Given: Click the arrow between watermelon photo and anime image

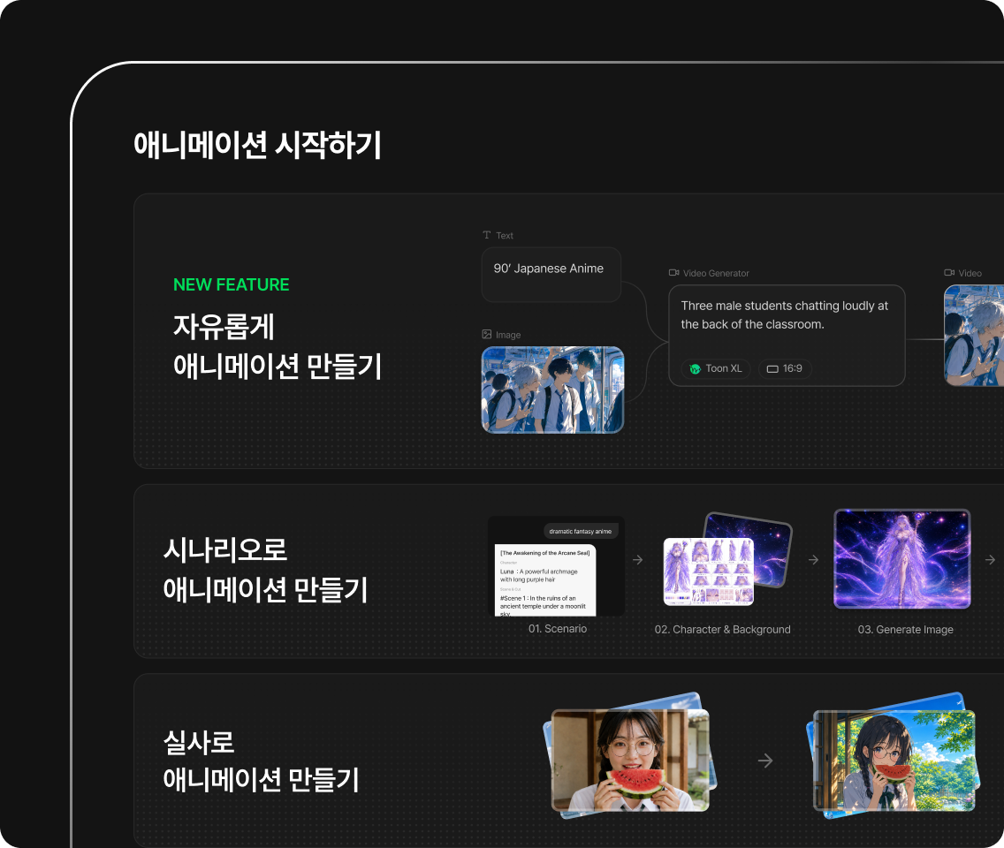Looking at the screenshot, I should tap(765, 761).
